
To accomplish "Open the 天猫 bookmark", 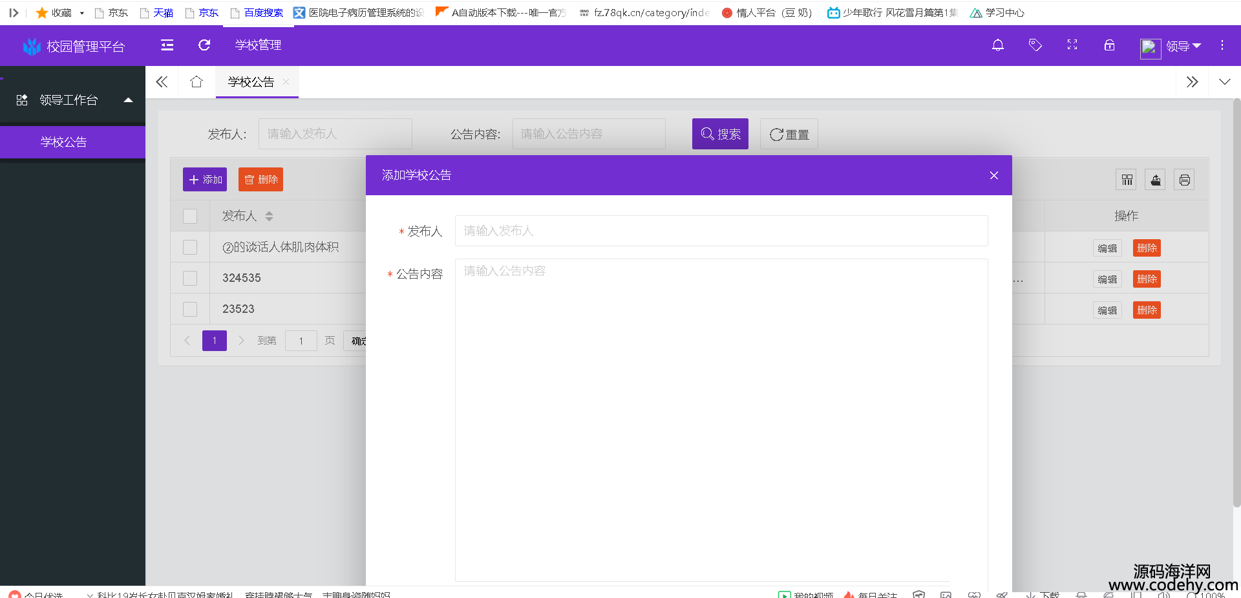I will [156, 13].
